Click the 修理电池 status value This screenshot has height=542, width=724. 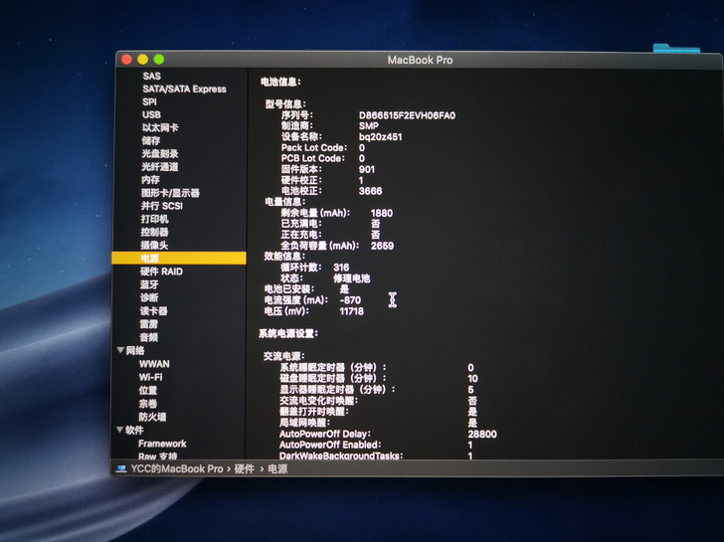[x=352, y=278]
